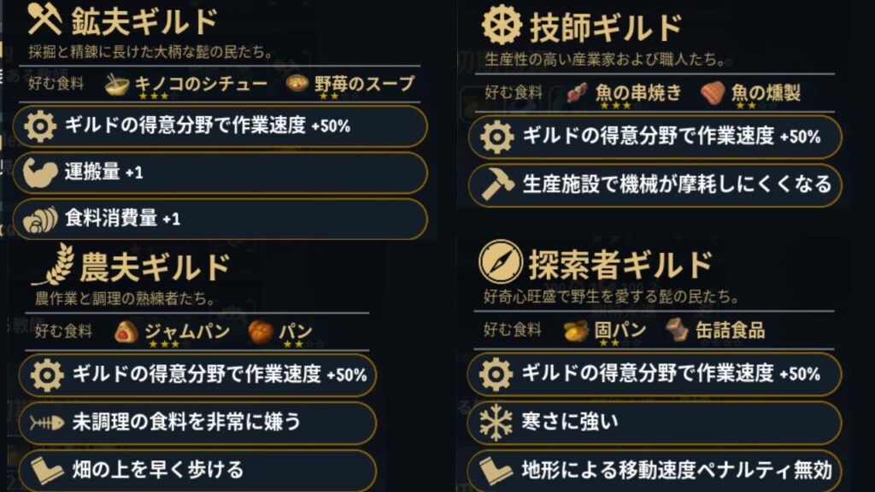Select the 運搬量 +1 trait row

click(x=220, y=173)
